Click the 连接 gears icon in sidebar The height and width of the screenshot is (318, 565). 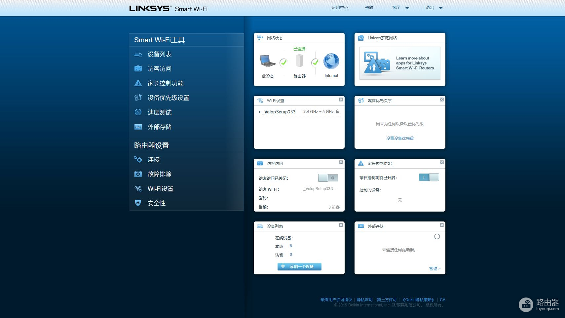tap(138, 160)
